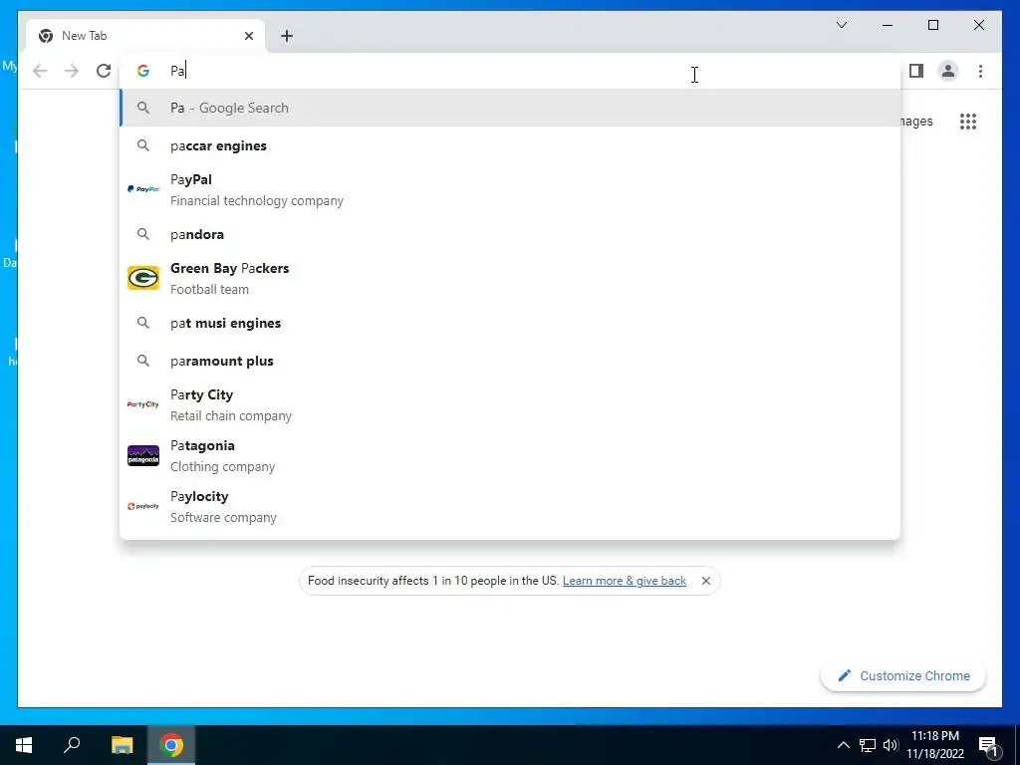Image resolution: width=1020 pixels, height=765 pixels.
Task: Select 'Pa - Google Search' suggestion
Action: (510, 108)
